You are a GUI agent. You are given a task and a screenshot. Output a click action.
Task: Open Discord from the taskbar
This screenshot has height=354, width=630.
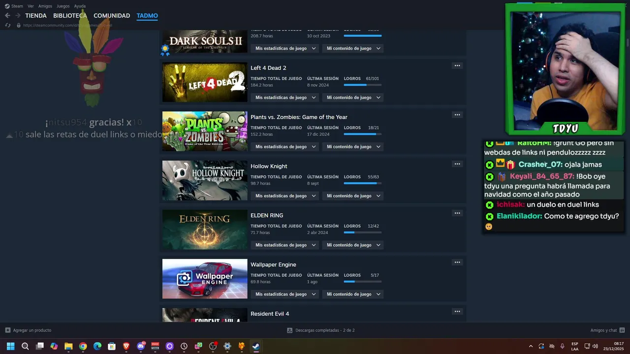point(141,346)
